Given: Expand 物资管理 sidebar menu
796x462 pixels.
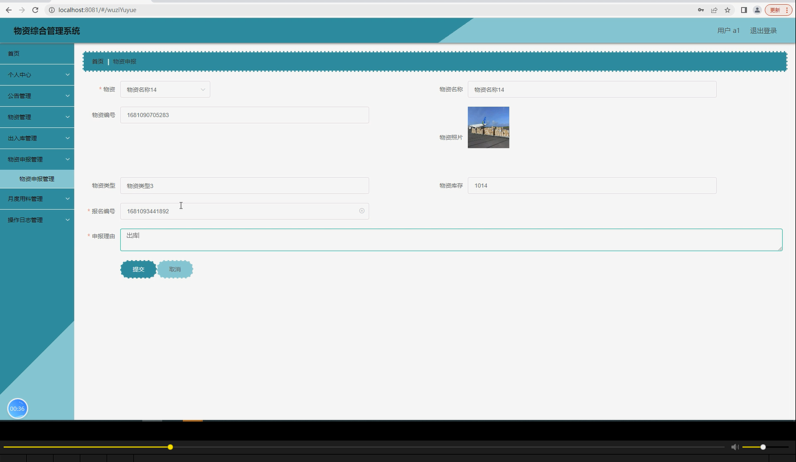Looking at the screenshot, I should [37, 117].
